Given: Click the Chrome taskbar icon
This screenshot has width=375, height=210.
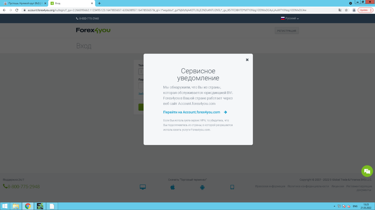Looking at the screenshot, I should [x=28, y=206].
